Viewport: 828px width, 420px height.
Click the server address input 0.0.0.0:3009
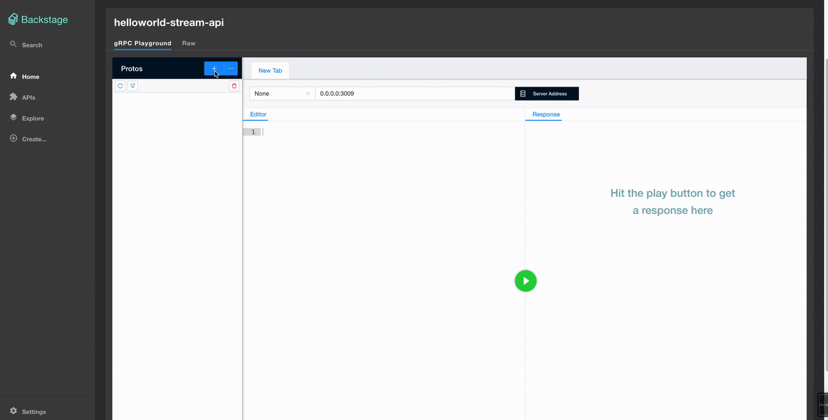(415, 94)
